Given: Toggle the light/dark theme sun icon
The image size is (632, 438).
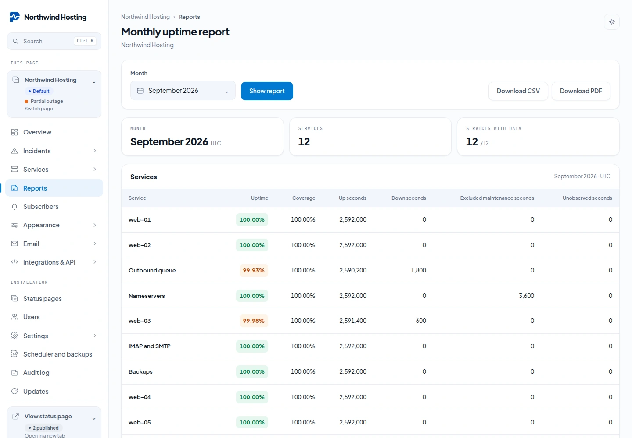Looking at the screenshot, I should click(612, 22).
